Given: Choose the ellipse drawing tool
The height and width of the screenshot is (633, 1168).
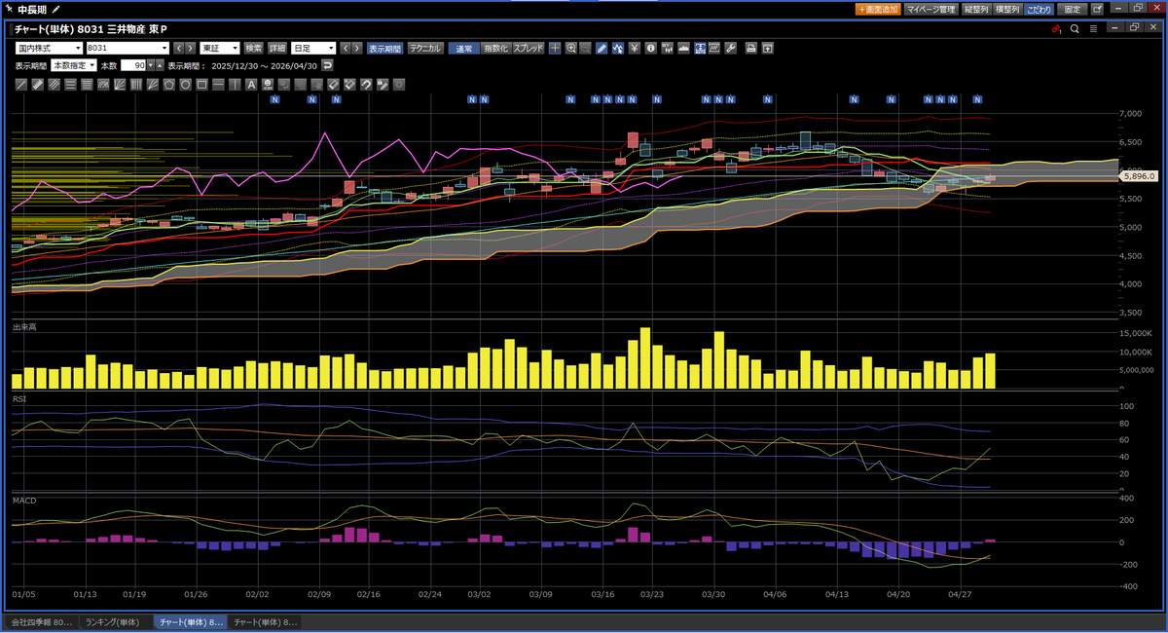Looking at the screenshot, I should coord(185,85).
